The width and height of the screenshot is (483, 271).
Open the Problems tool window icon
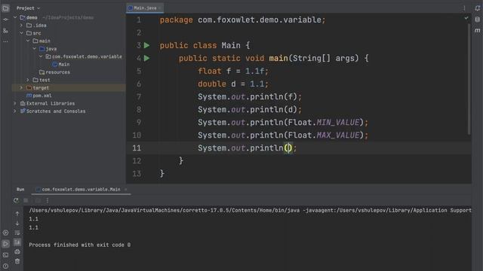5,266
